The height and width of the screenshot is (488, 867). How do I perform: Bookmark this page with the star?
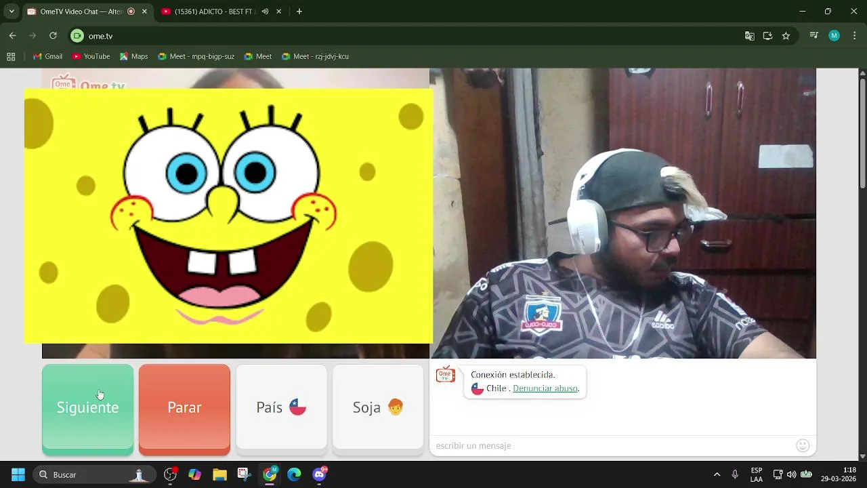pos(786,36)
